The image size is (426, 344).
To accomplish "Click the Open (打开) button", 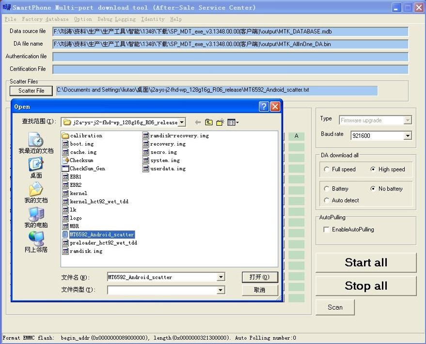I will (260, 277).
